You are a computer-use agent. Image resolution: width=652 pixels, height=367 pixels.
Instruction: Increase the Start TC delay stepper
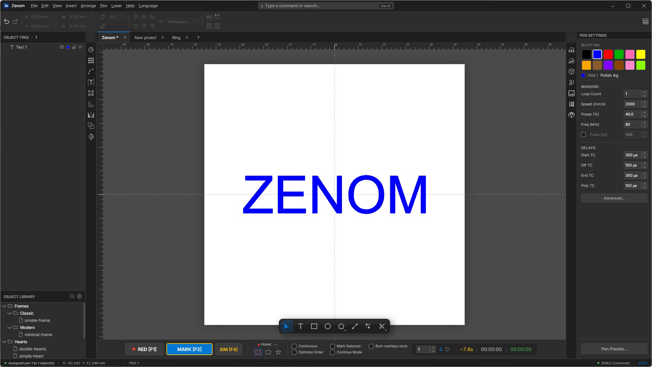point(645,153)
